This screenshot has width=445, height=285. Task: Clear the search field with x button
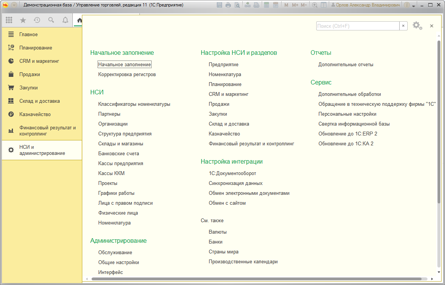click(x=403, y=26)
